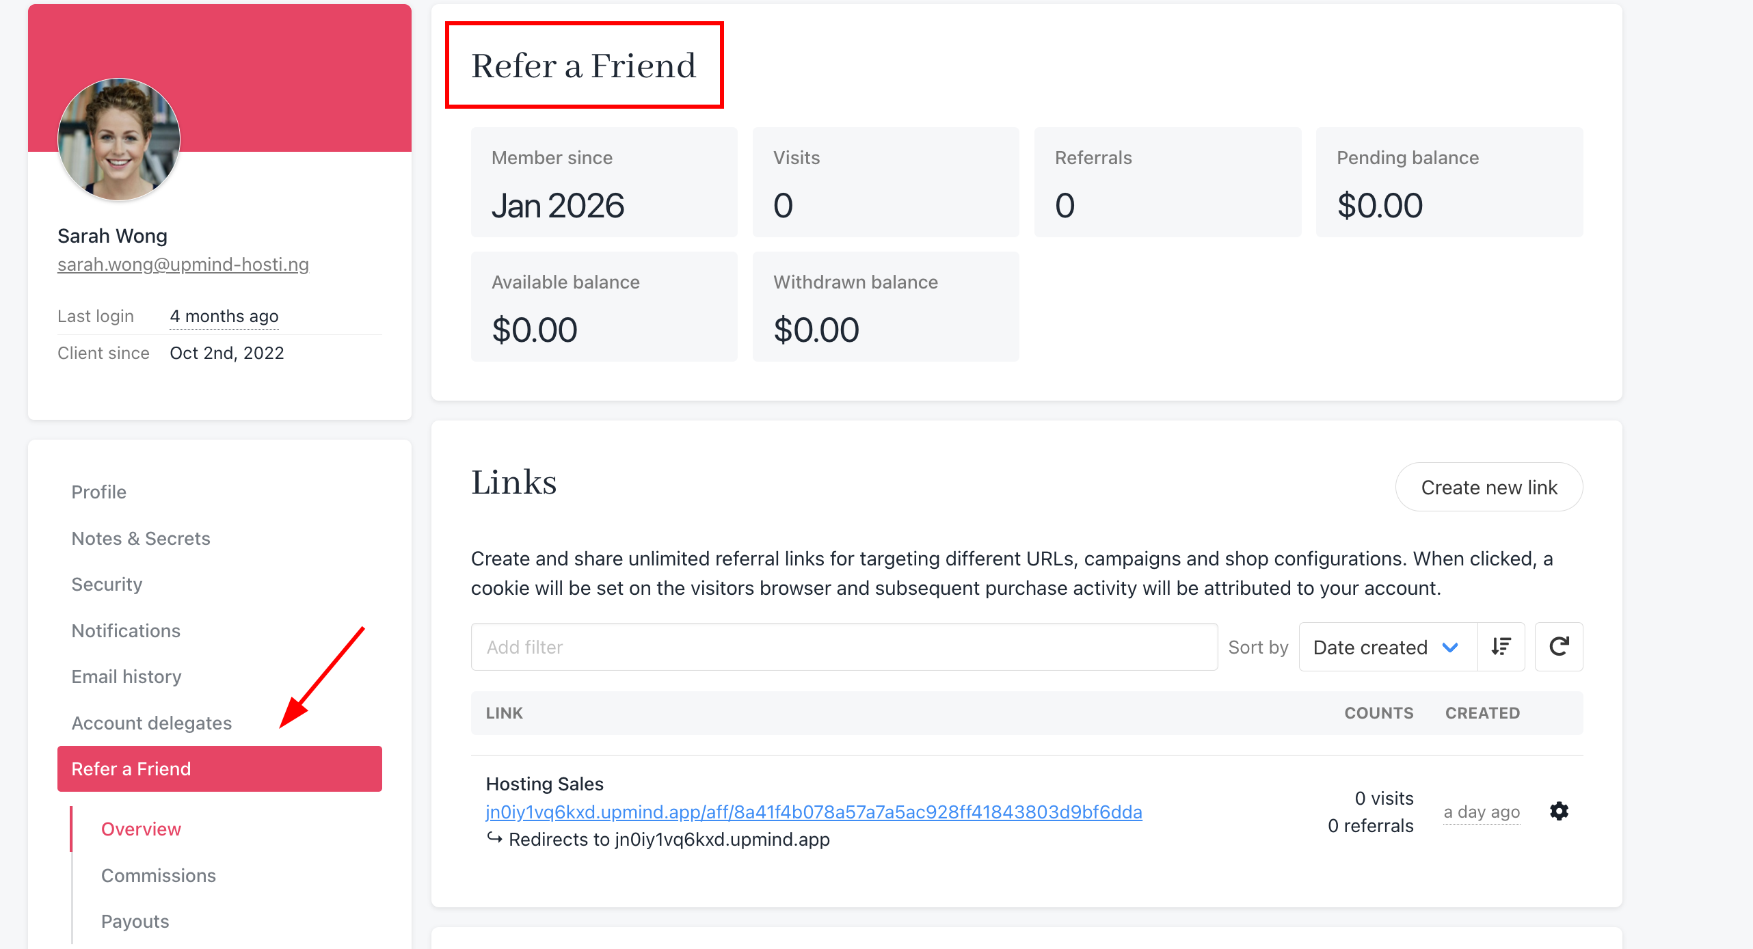This screenshot has width=1753, height=949.
Task: Select Notifications in the sidebar
Action: 126,630
